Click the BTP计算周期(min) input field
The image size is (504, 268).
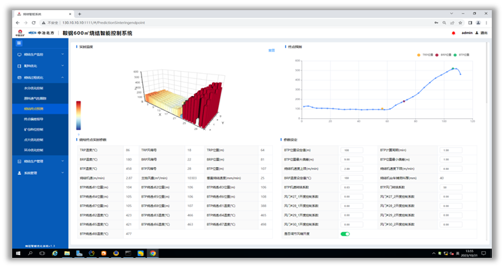(x=450, y=150)
